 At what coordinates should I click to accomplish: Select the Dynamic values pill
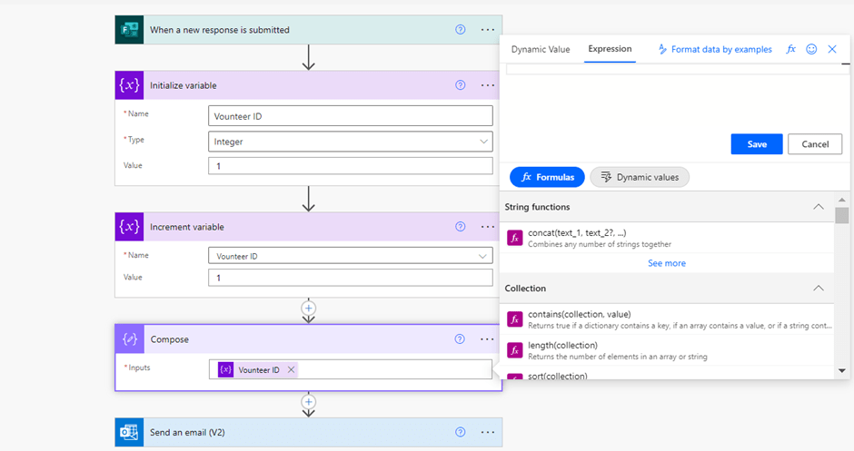(640, 177)
